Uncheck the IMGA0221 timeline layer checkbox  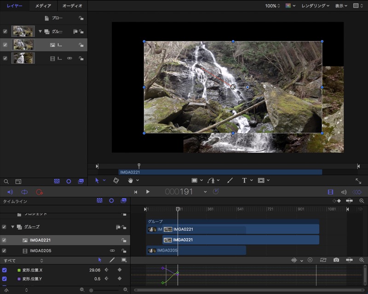pyautogui.click(x=4, y=240)
